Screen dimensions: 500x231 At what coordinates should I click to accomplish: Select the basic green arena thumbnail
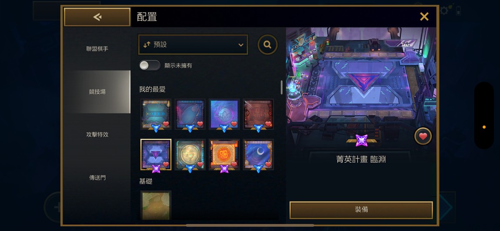click(x=156, y=205)
